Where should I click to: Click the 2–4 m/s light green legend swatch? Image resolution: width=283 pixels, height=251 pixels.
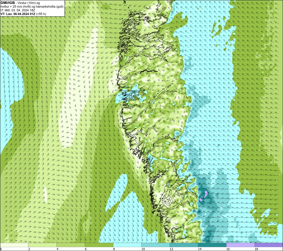42,245
